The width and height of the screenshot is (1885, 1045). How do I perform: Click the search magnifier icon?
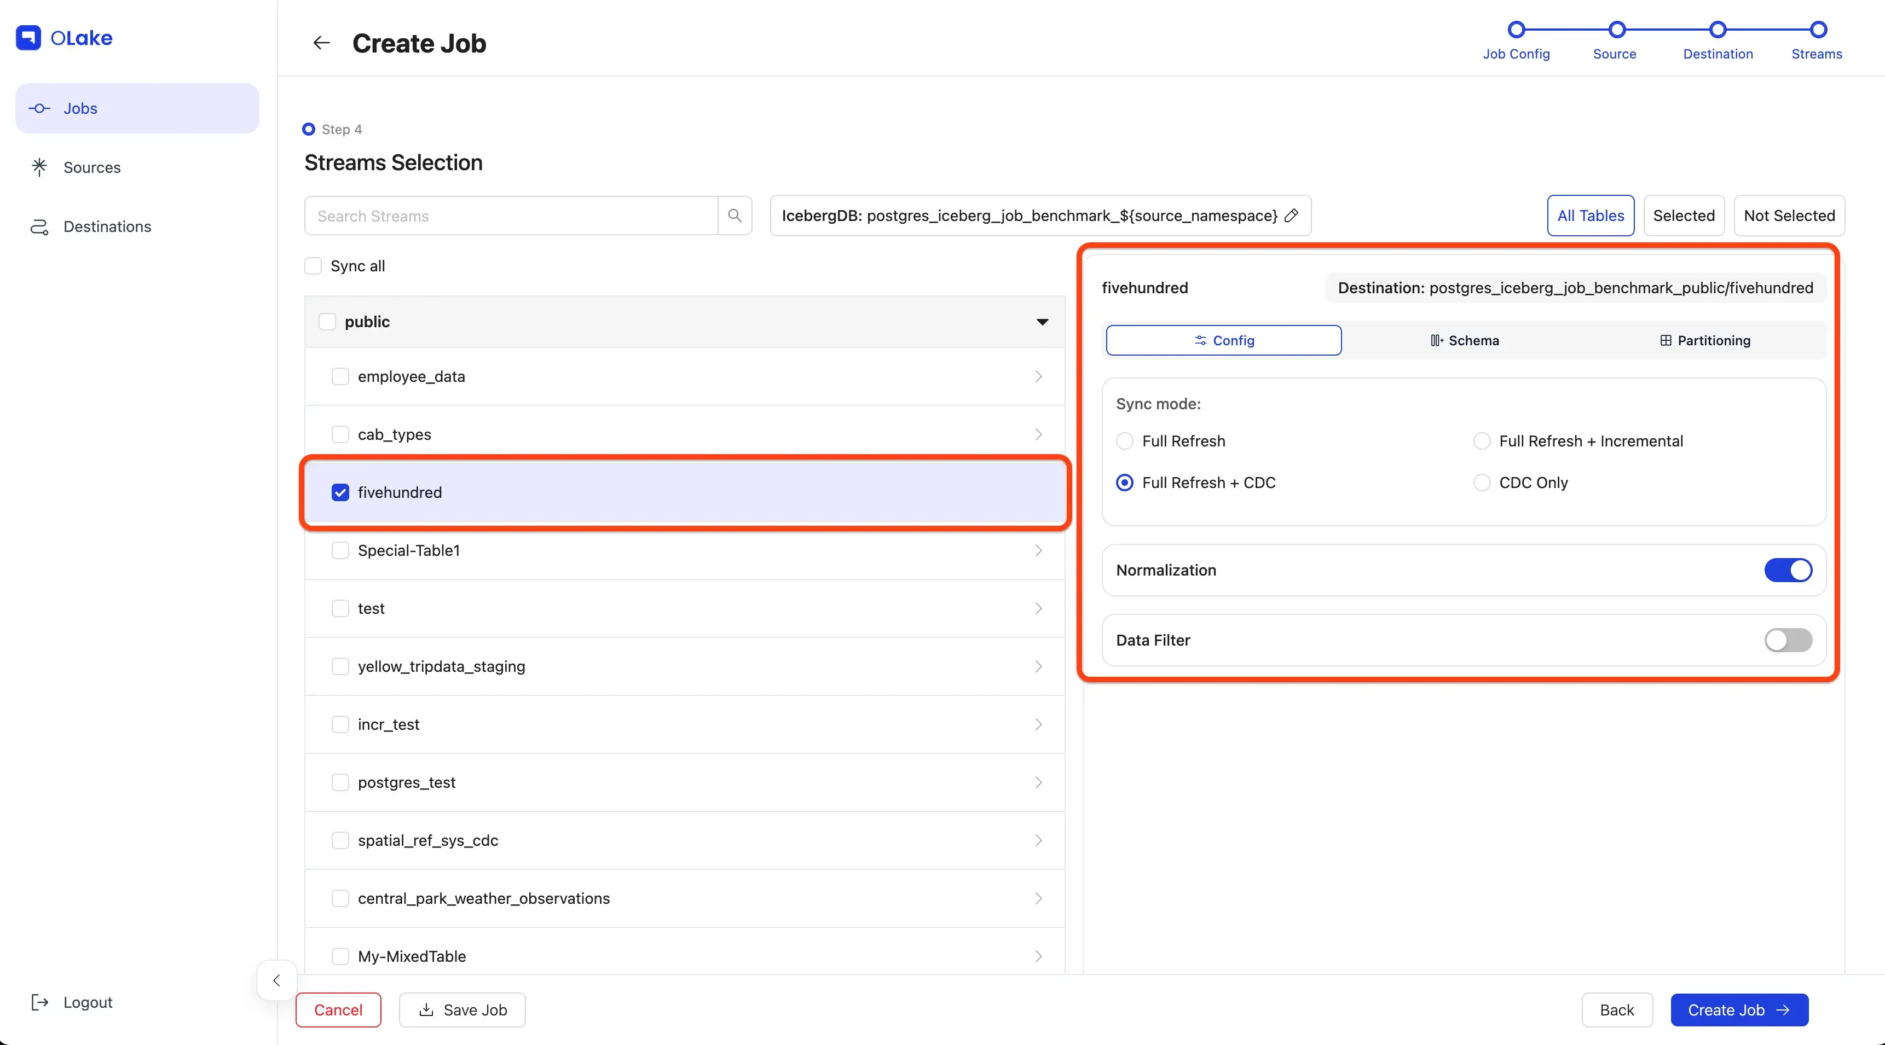[735, 216]
